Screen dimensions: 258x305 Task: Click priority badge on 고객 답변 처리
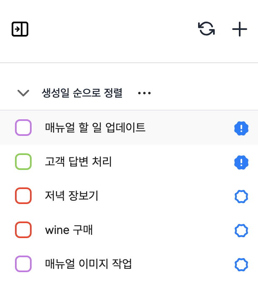click(x=241, y=162)
